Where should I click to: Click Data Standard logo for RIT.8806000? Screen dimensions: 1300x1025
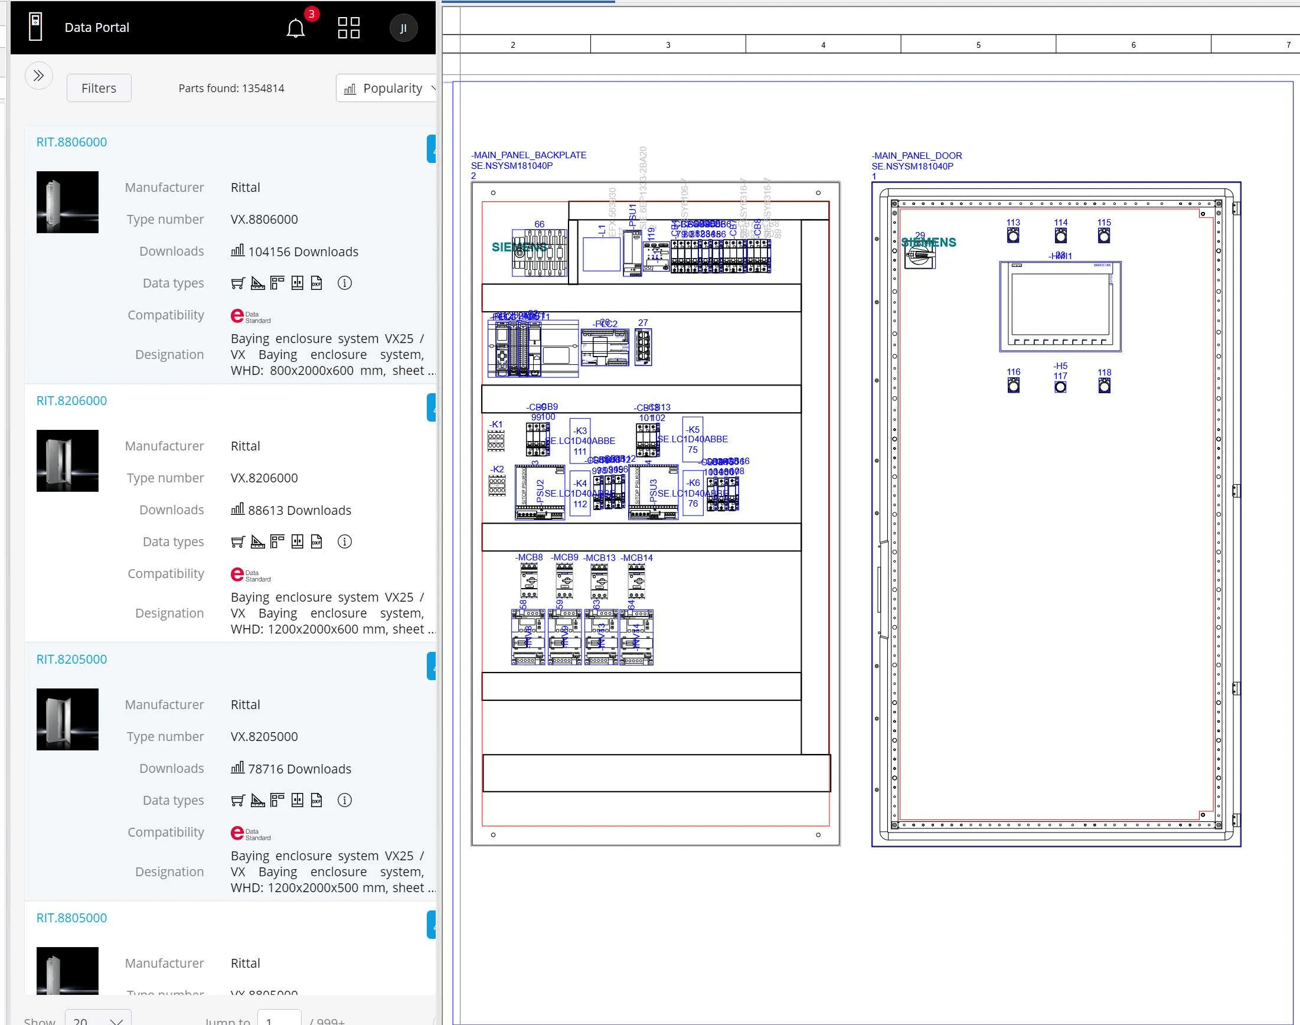point(251,316)
